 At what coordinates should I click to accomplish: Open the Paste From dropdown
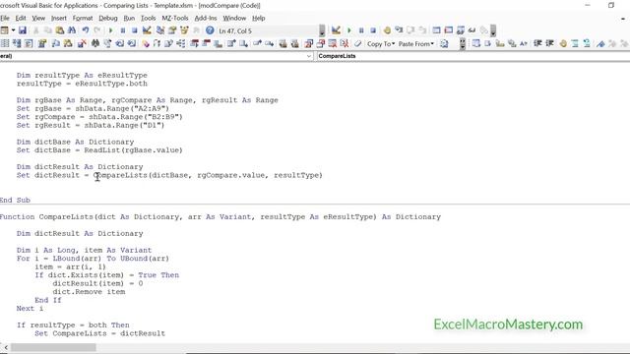click(416, 43)
